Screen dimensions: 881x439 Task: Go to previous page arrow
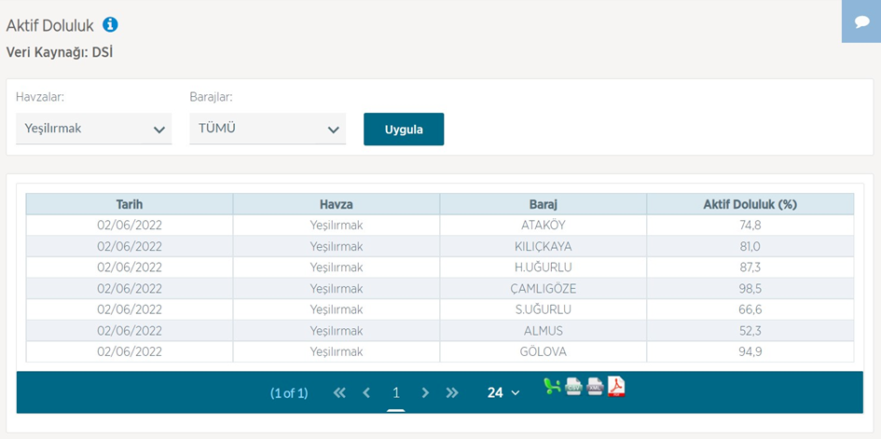(x=366, y=393)
